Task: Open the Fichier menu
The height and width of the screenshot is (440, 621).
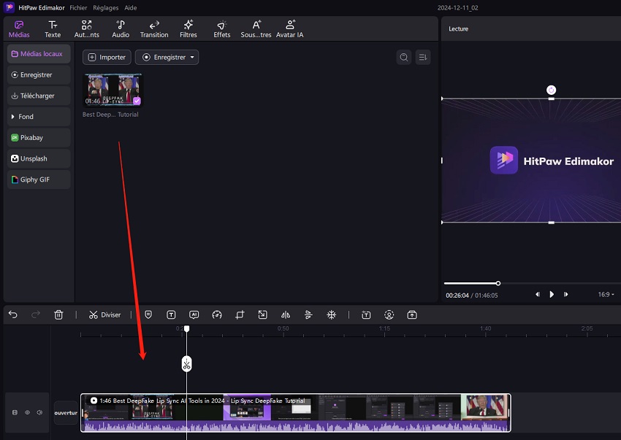Action: [78, 7]
